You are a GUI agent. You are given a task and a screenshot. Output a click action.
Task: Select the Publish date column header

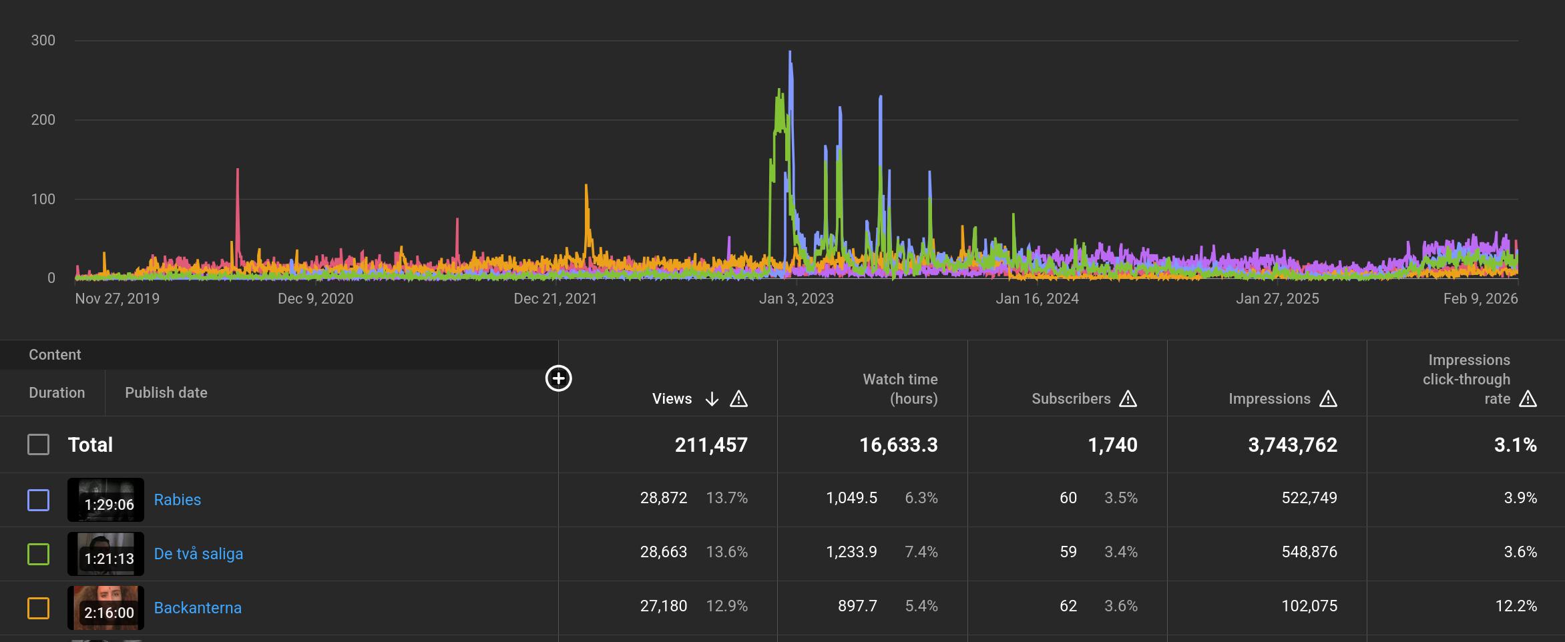click(x=166, y=392)
